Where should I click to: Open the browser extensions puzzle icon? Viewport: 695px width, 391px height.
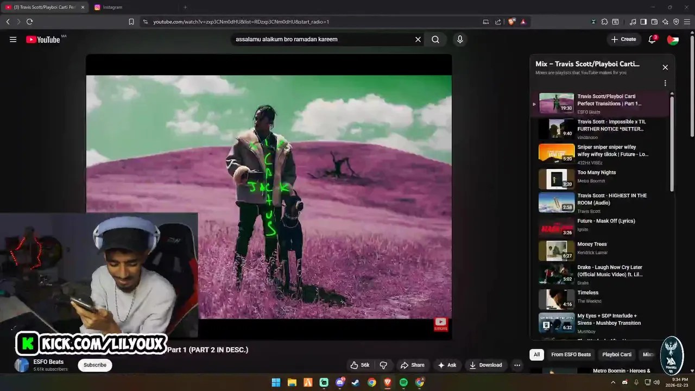(604, 22)
